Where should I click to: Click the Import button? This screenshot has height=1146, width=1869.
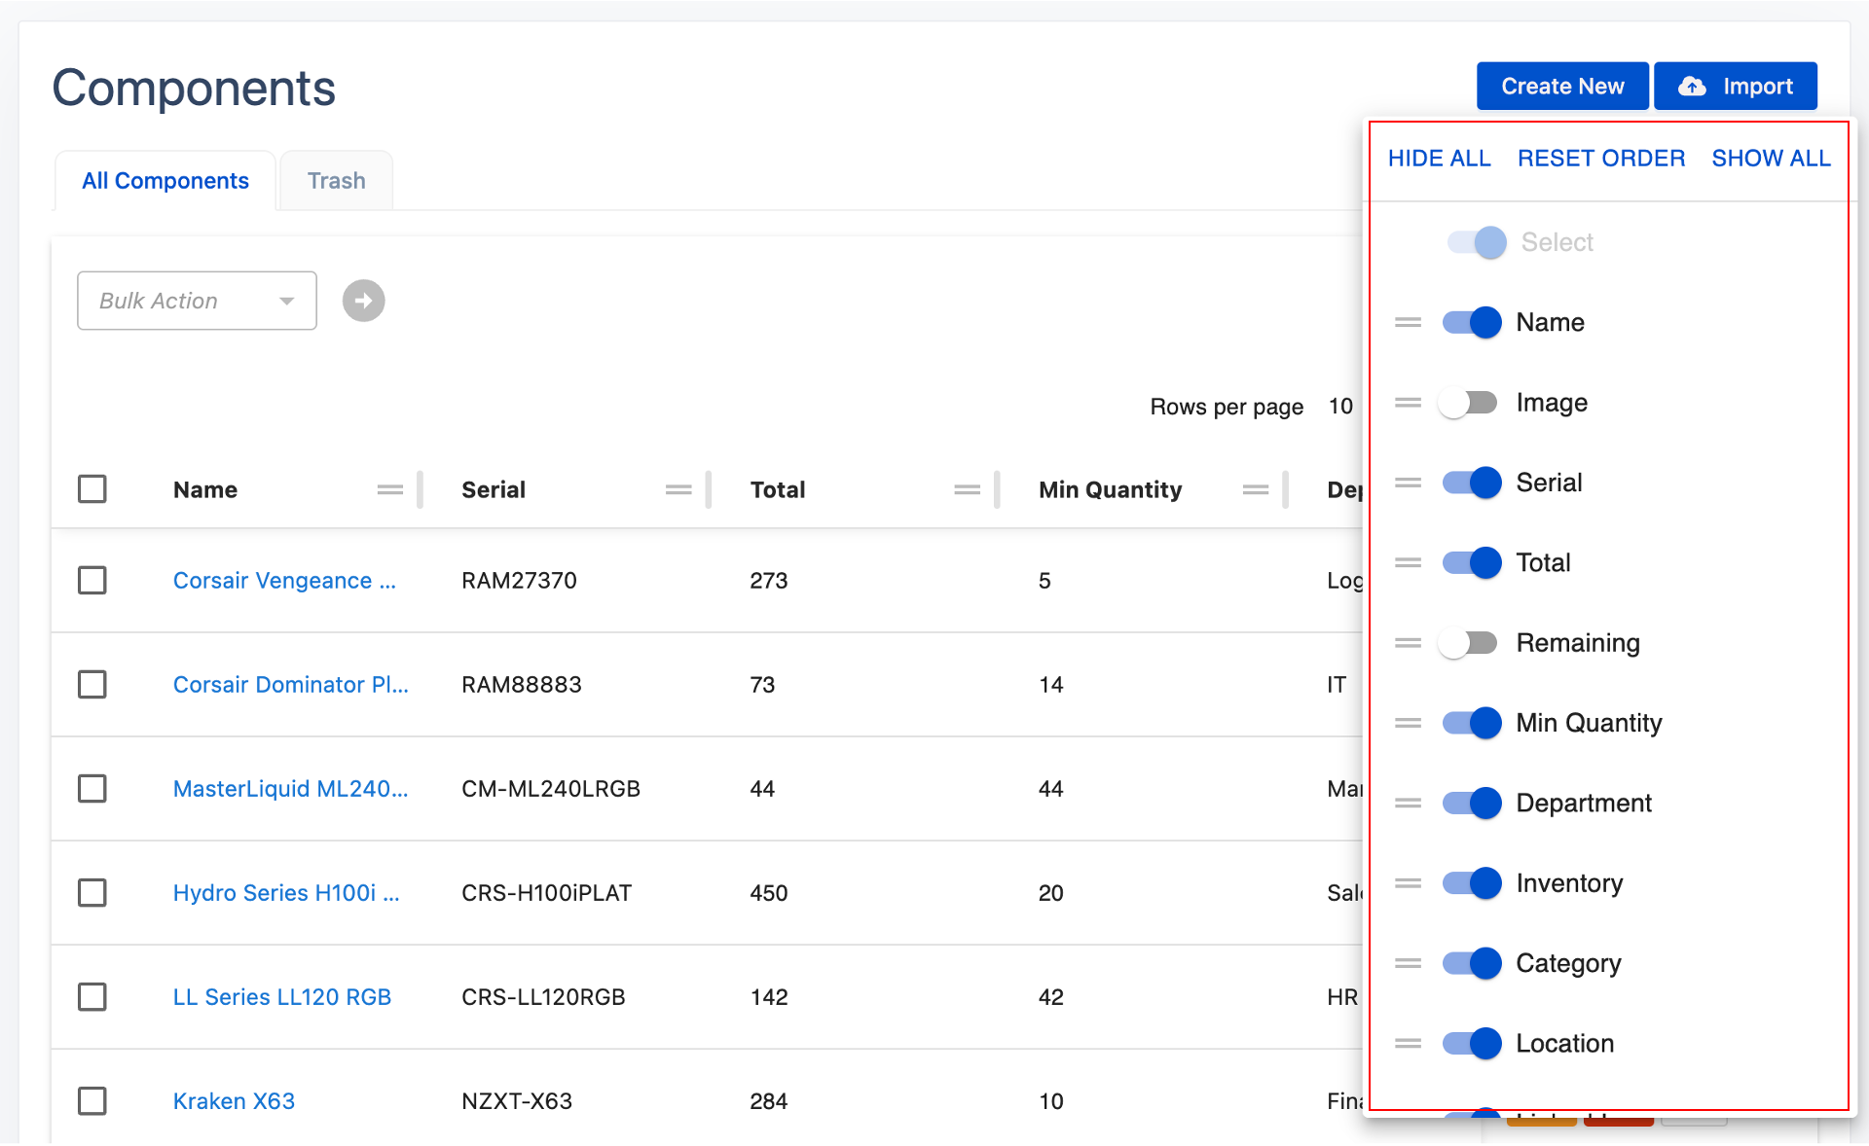(x=1736, y=87)
